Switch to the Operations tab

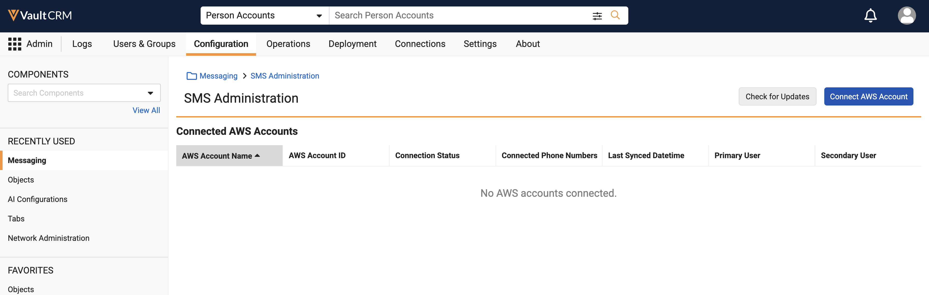(288, 44)
